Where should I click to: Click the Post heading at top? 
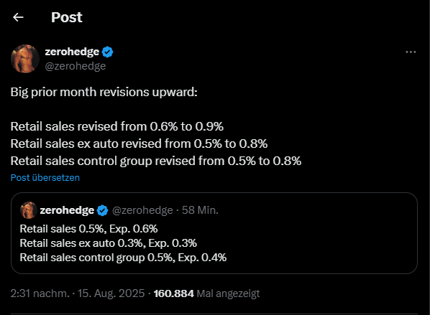coord(67,17)
